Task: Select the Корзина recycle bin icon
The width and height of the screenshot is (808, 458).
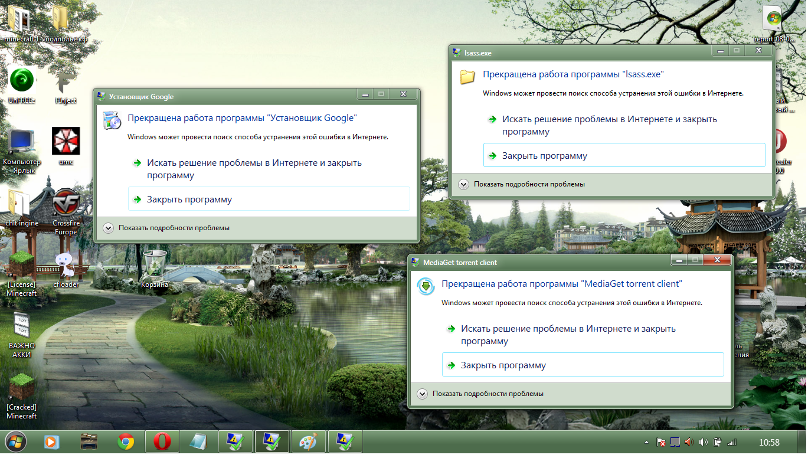Action: tap(155, 269)
